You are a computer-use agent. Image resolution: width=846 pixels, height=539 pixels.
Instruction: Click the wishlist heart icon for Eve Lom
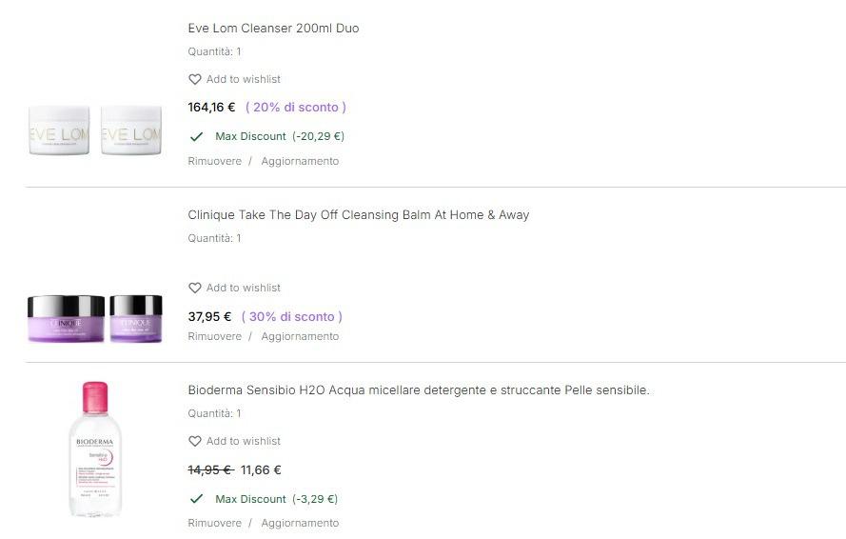click(x=195, y=79)
